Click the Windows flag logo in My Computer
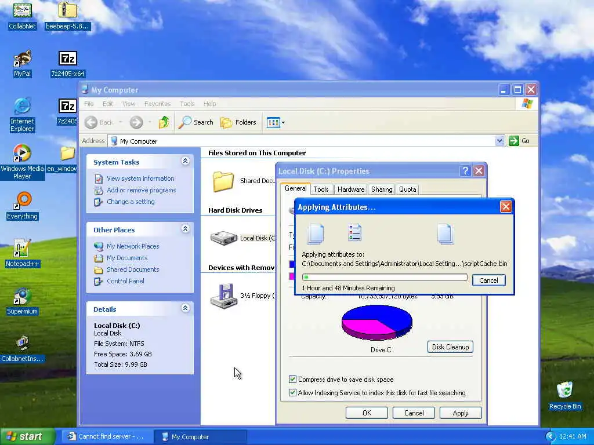The height and width of the screenshot is (445, 594). [527, 104]
